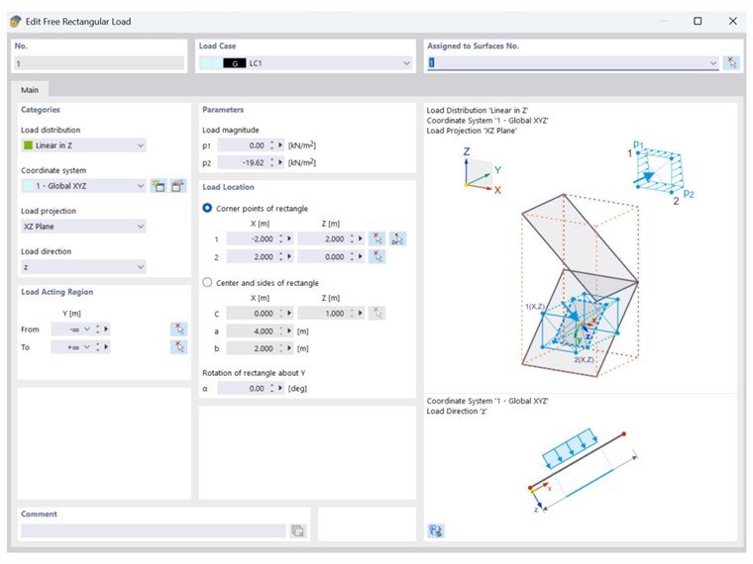Pick corner point 1 graphically

pyautogui.click(x=376, y=238)
